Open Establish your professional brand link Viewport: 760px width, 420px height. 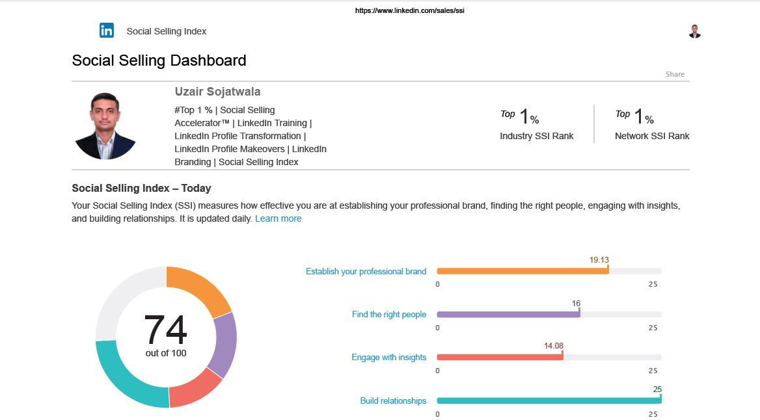click(x=366, y=271)
